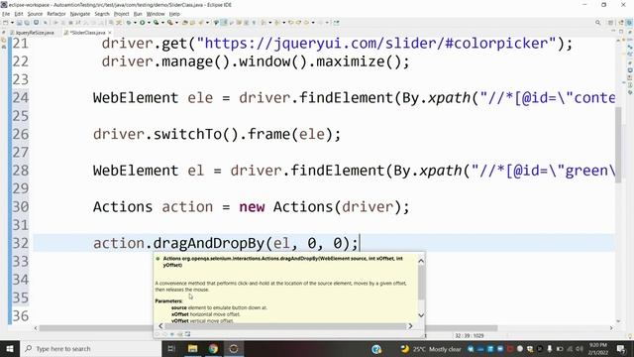Click 'maximize' on line 22

350,61
